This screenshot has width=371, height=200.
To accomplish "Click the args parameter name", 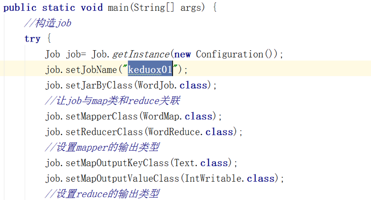I will [191, 8].
